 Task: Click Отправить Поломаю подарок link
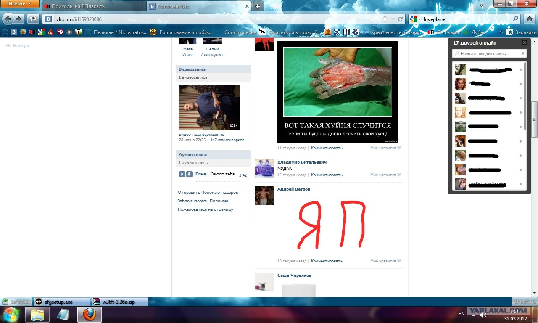coord(208,193)
